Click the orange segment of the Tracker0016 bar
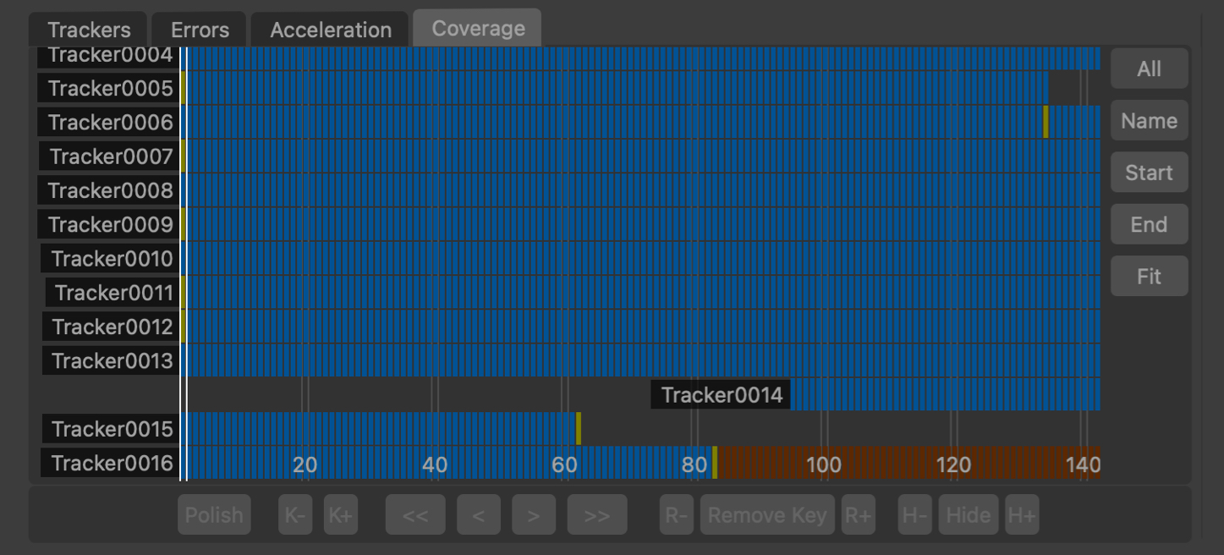This screenshot has height=555, width=1224. (909, 463)
